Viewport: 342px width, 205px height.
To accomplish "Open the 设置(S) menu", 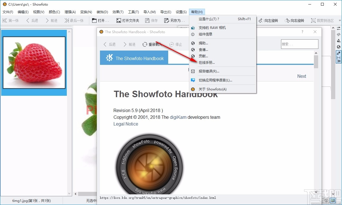I will coord(181,12).
